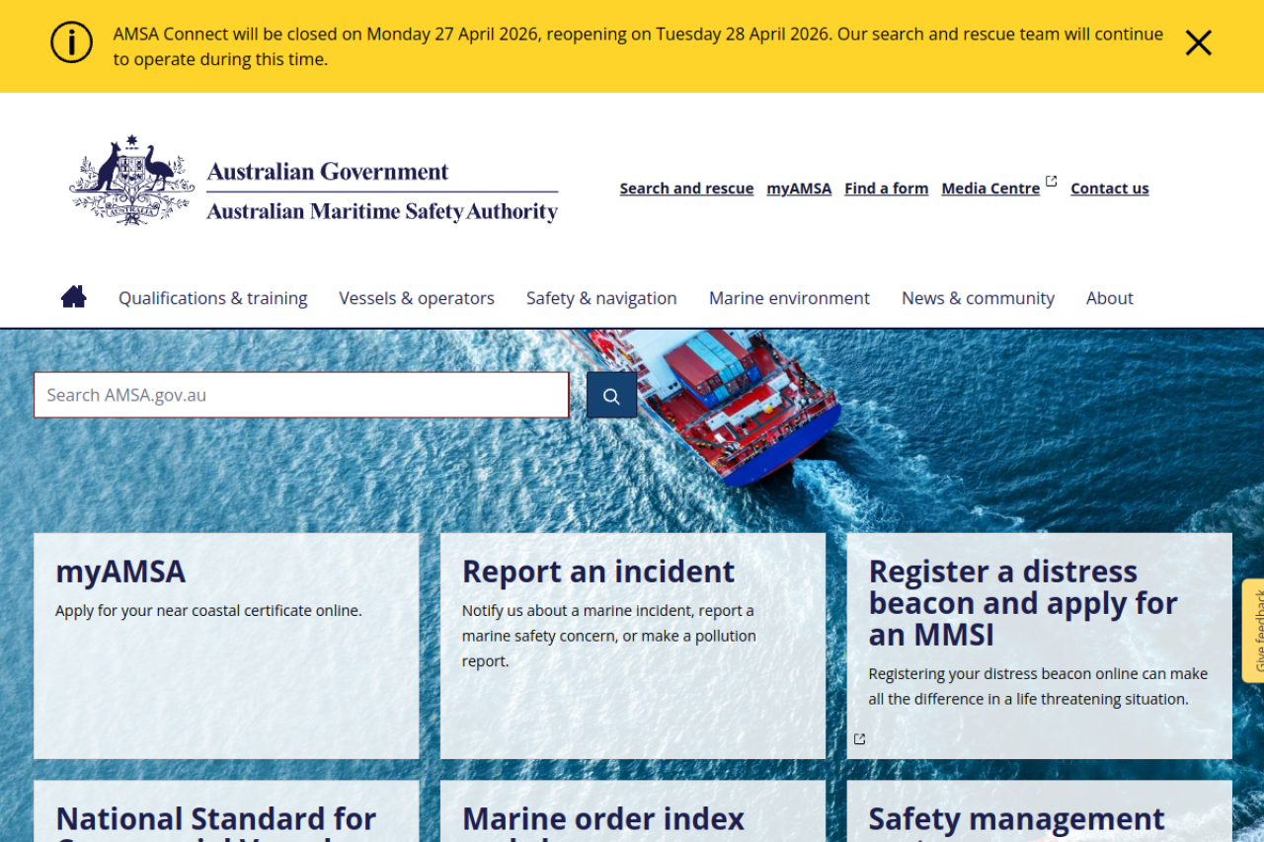Image resolution: width=1264 pixels, height=842 pixels.
Task: Click external link icon in distress beacon card
Action: click(859, 739)
